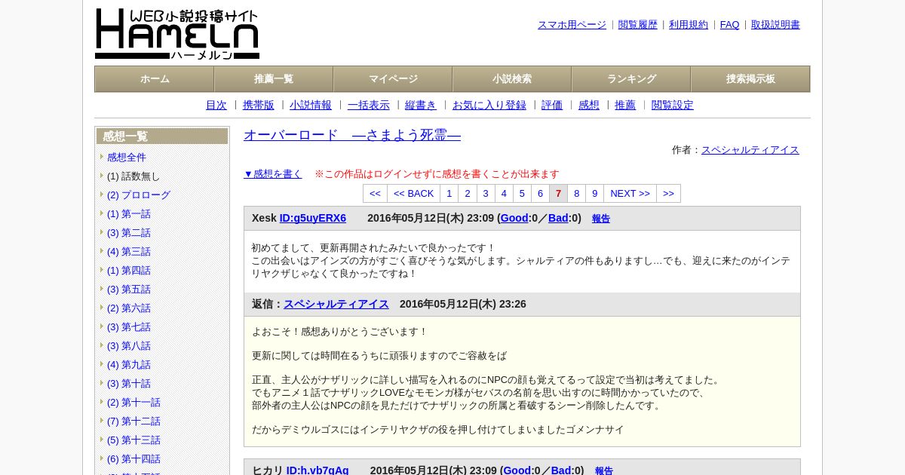
Task: Open 小説情報 in submenu
Action: [x=311, y=106]
